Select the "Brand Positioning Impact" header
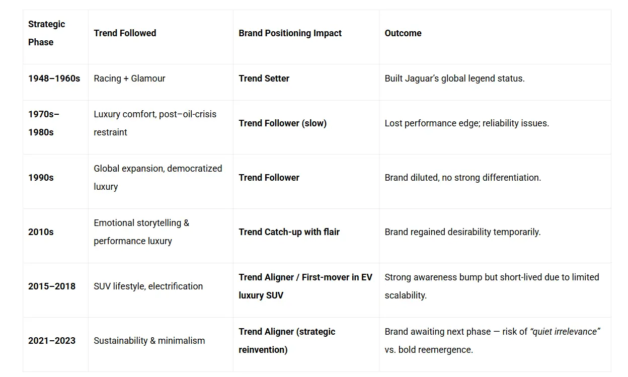Viewport: 628px width, 377px height. pos(290,33)
